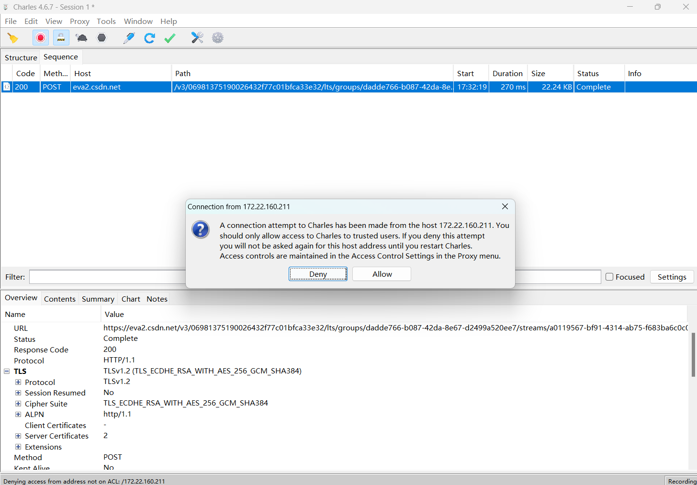Click the Allow button in dialog
Screen dimensions: 697x485
pos(382,274)
